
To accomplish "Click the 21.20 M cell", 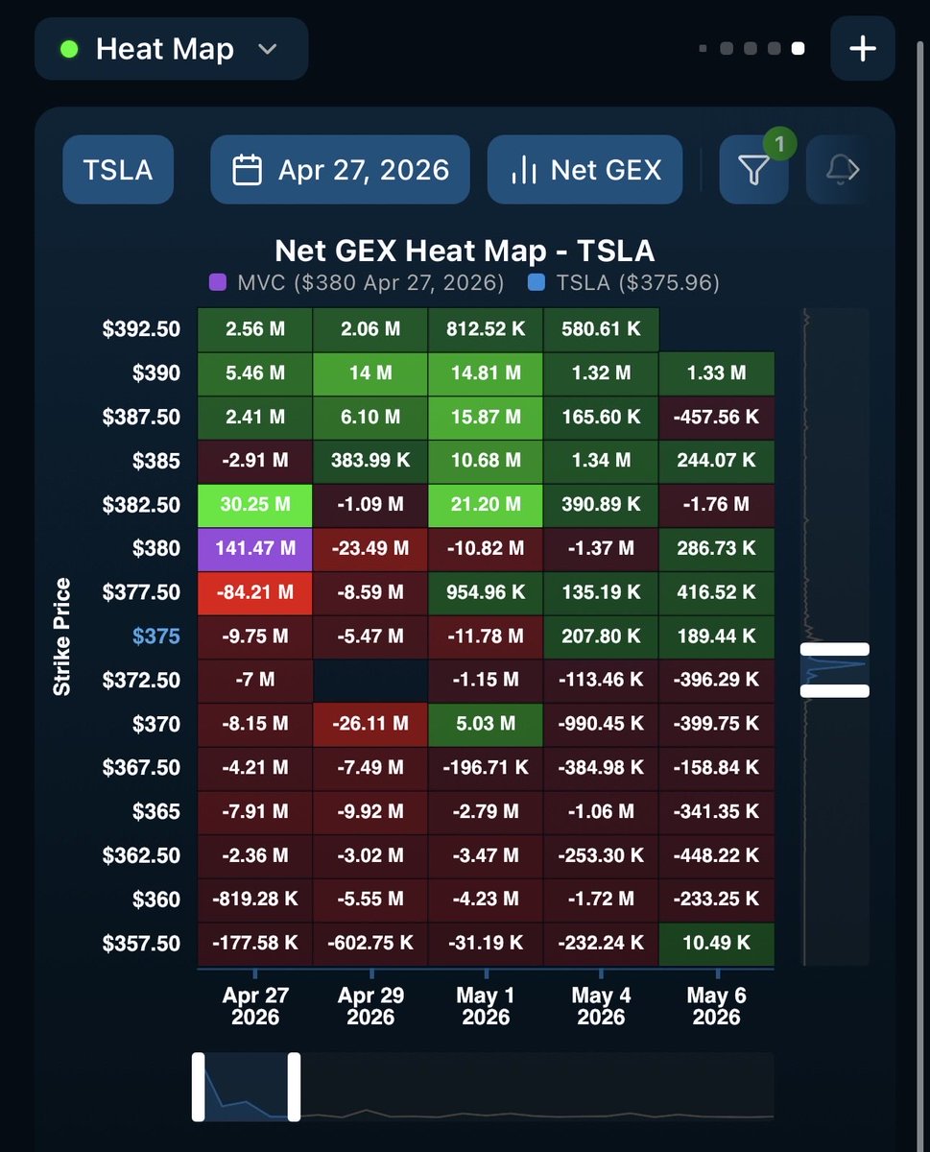I will pyautogui.click(x=486, y=505).
